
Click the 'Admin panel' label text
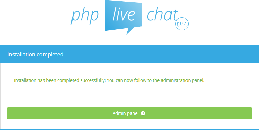coord(125,113)
